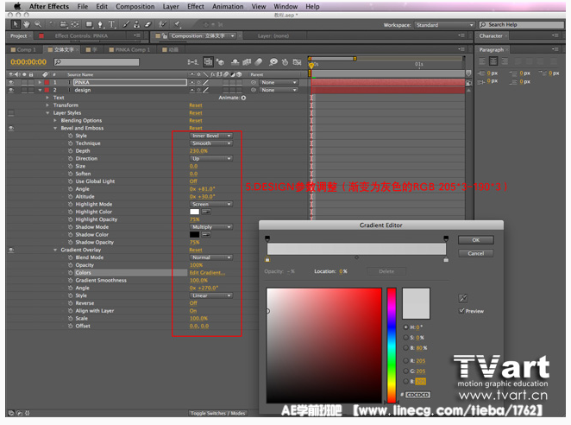Align paragraph text to left
The image size is (571, 425).
click(482, 61)
